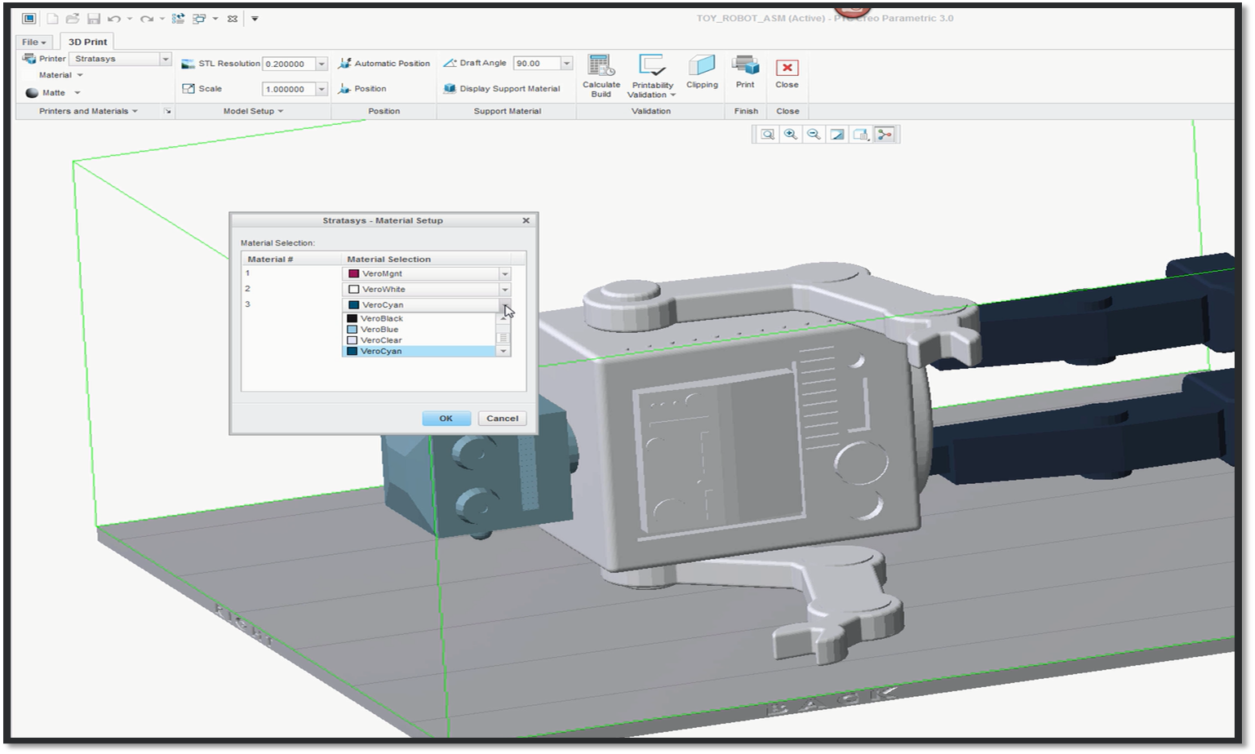Click the Close window icon in quick access toolbar
1255x754 pixels.
233,18
